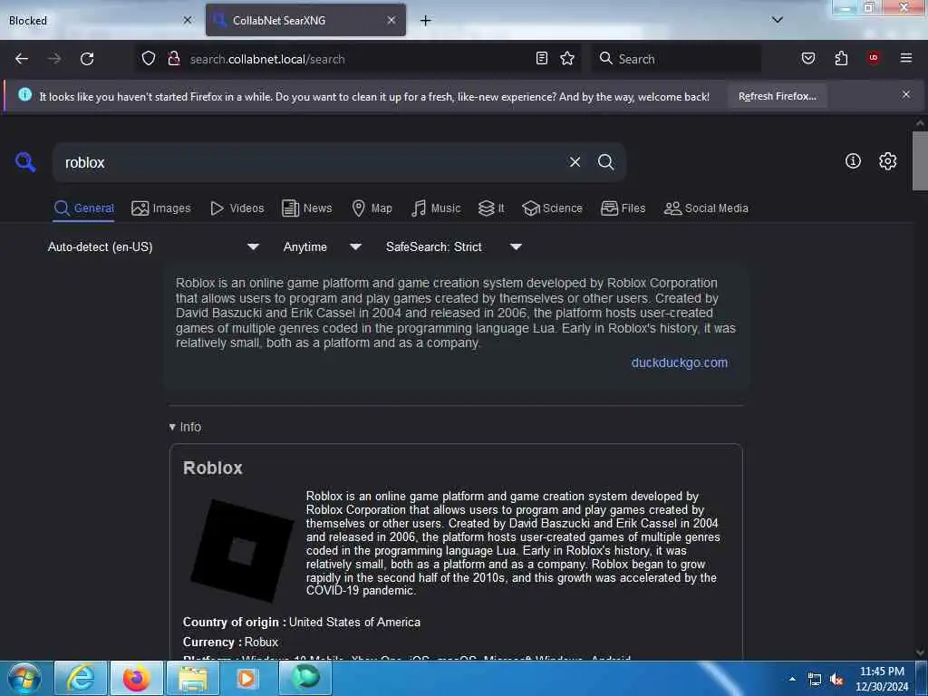This screenshot has height=696, width=928.
Task: Go back using the browser arrow
Action: (x=22, y=59)
